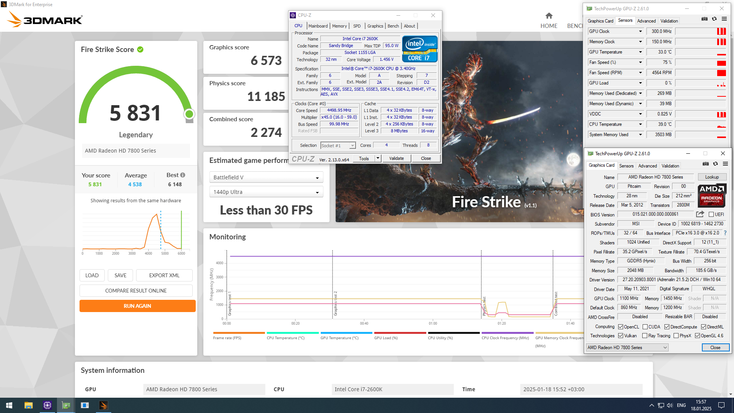Open the 1440p Ultra resolution dropdown

(x=266, y=192)
